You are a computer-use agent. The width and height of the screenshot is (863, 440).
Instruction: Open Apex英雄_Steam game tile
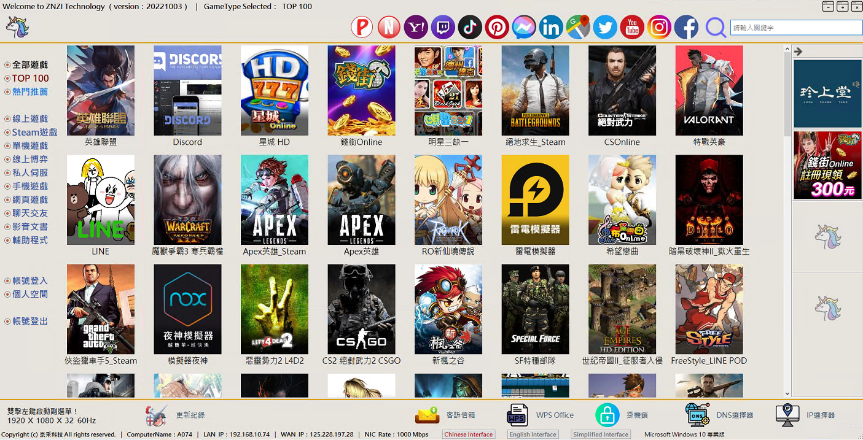275,200
